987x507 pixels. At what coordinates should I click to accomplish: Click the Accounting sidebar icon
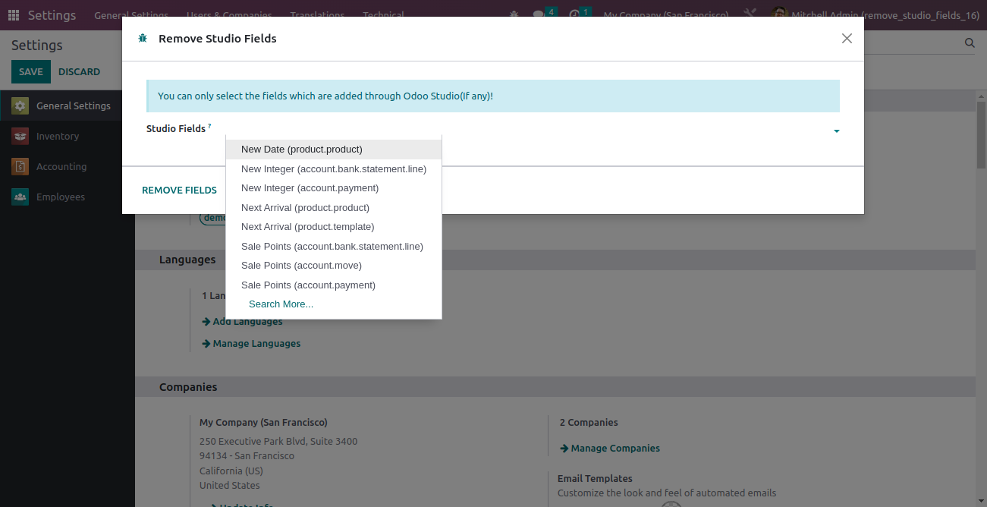coord(20,167)
